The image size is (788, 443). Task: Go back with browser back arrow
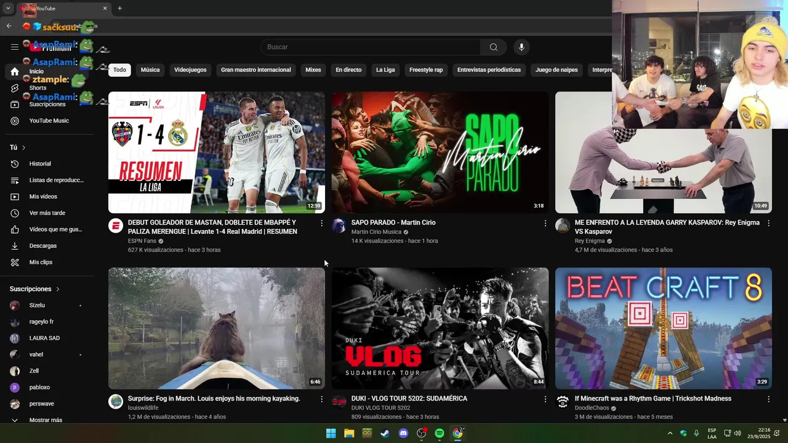coord(9,26)
